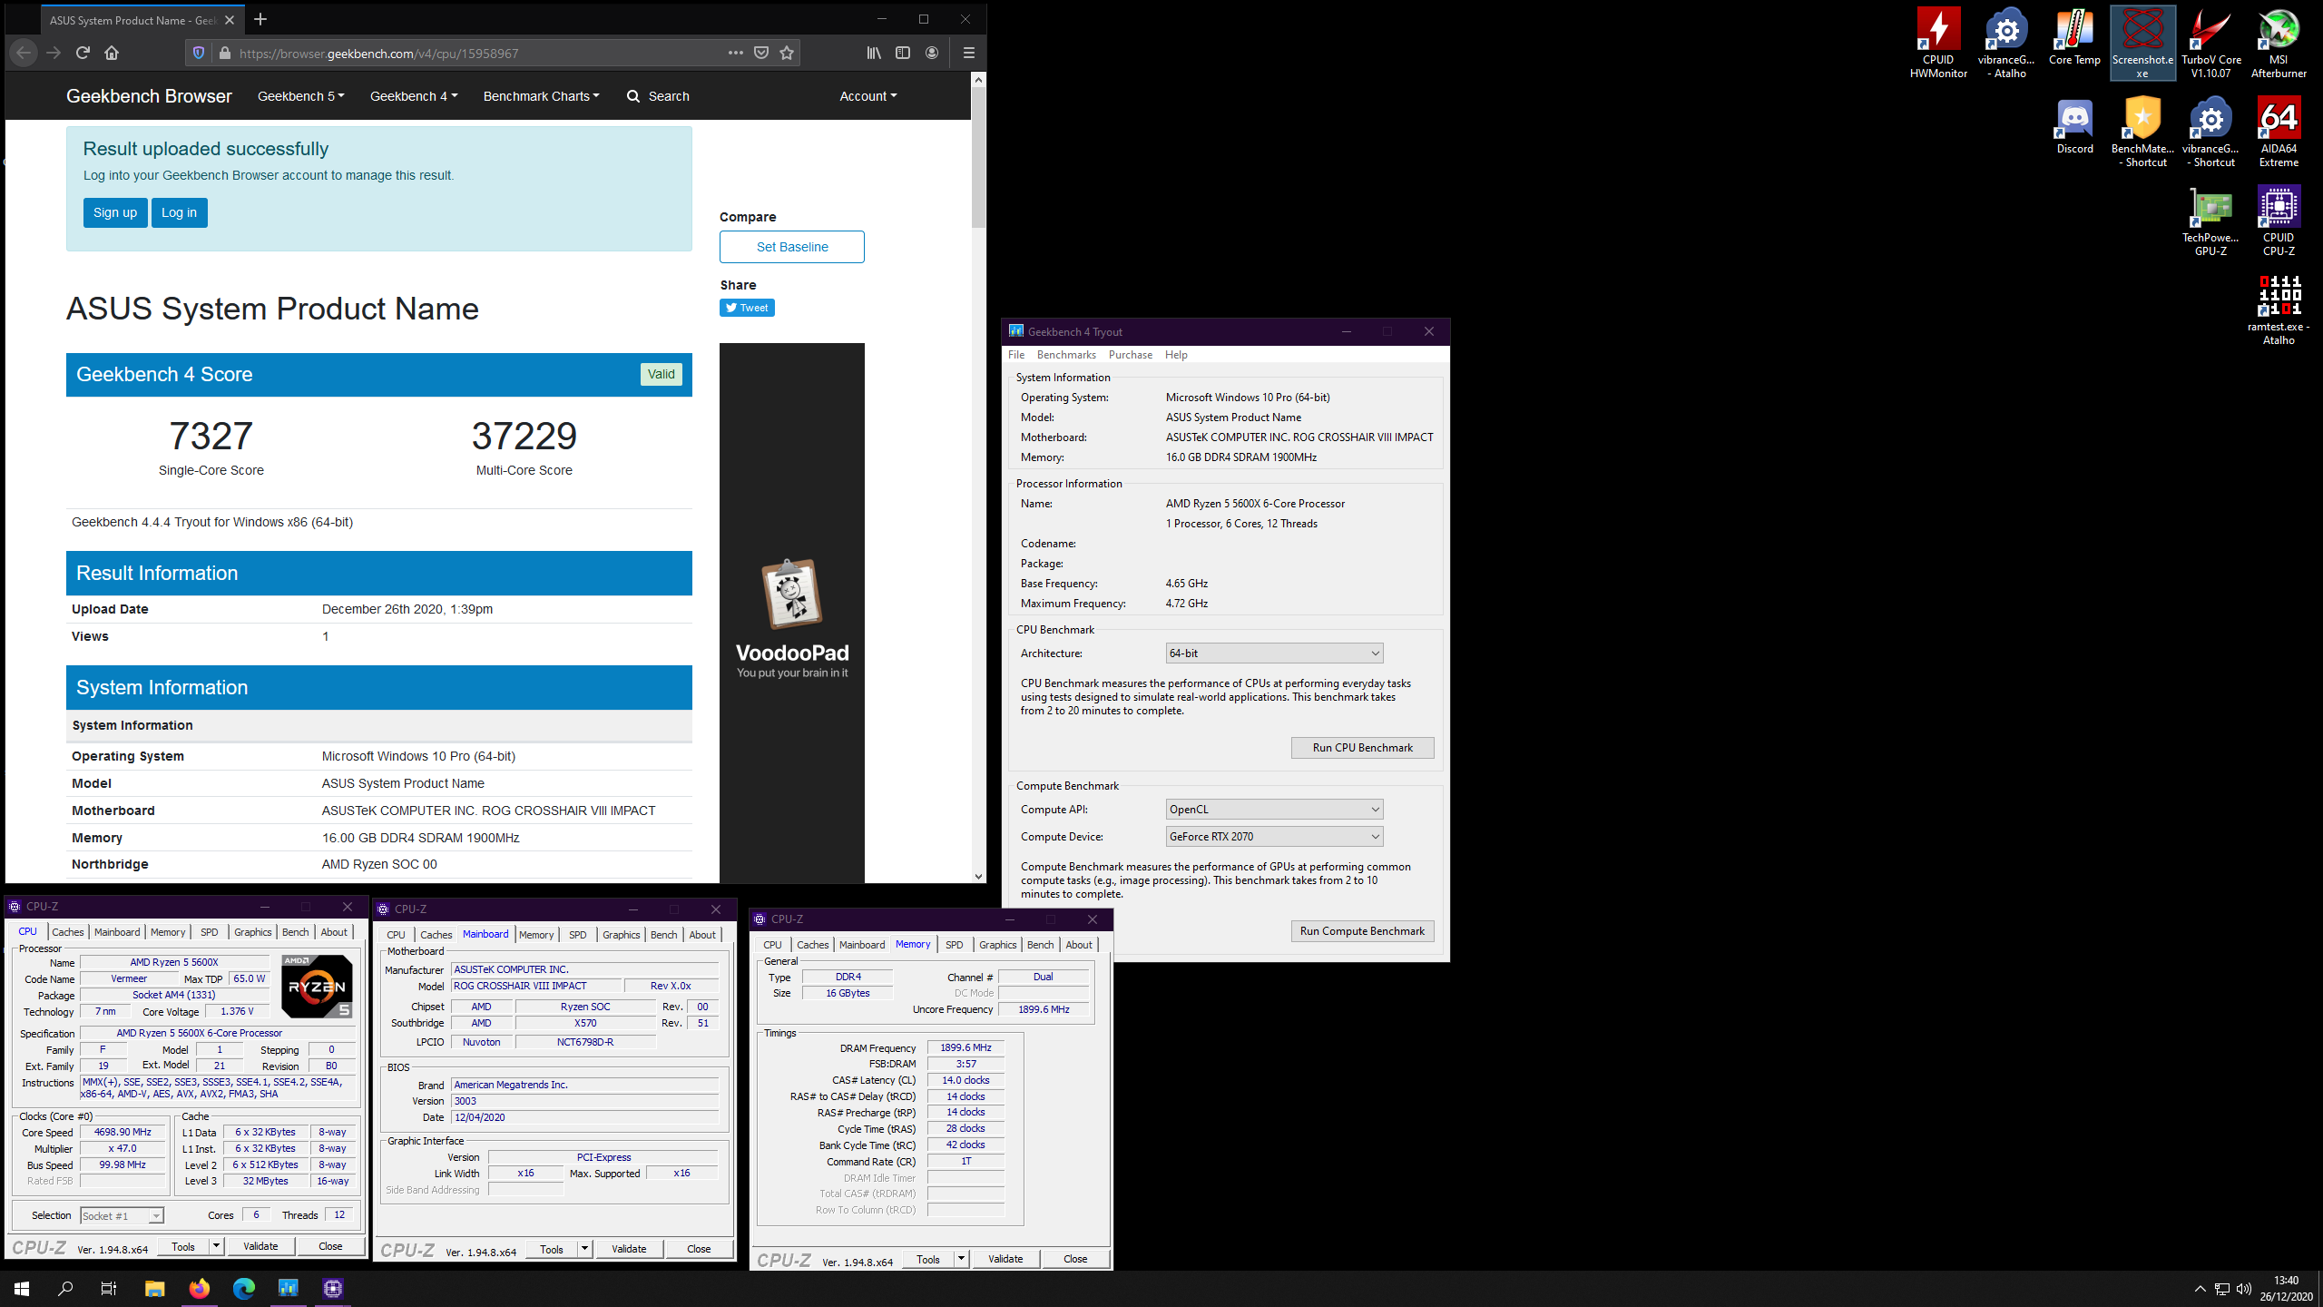Screen dimensions: 2323x1307
Task: Click the 37229 Multi-Core Score value
Action: pos(524,437)
